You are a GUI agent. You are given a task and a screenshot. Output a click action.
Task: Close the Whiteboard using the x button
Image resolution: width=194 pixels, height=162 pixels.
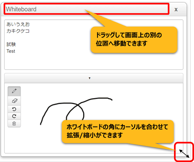[176, 10]
